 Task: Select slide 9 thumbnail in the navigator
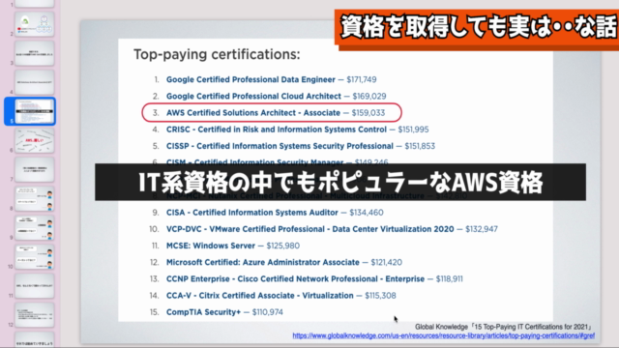35,228
